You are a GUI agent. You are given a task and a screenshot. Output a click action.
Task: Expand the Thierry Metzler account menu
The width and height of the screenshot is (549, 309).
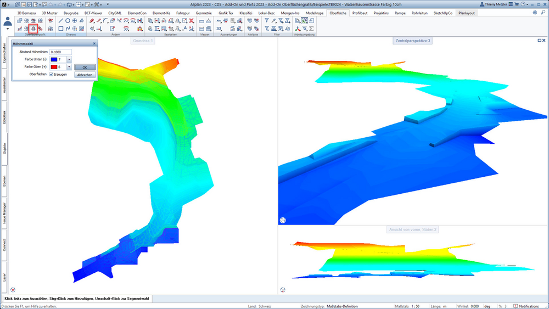tap(494, 4)
